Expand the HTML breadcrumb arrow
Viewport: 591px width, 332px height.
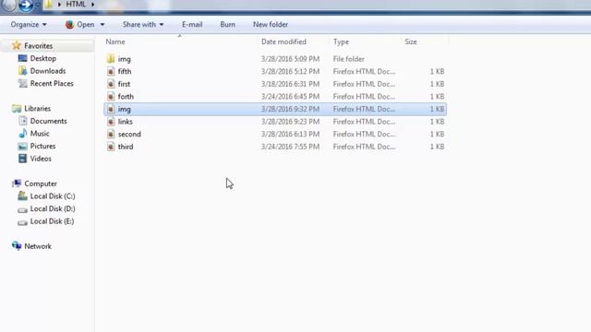click(92, 5)
